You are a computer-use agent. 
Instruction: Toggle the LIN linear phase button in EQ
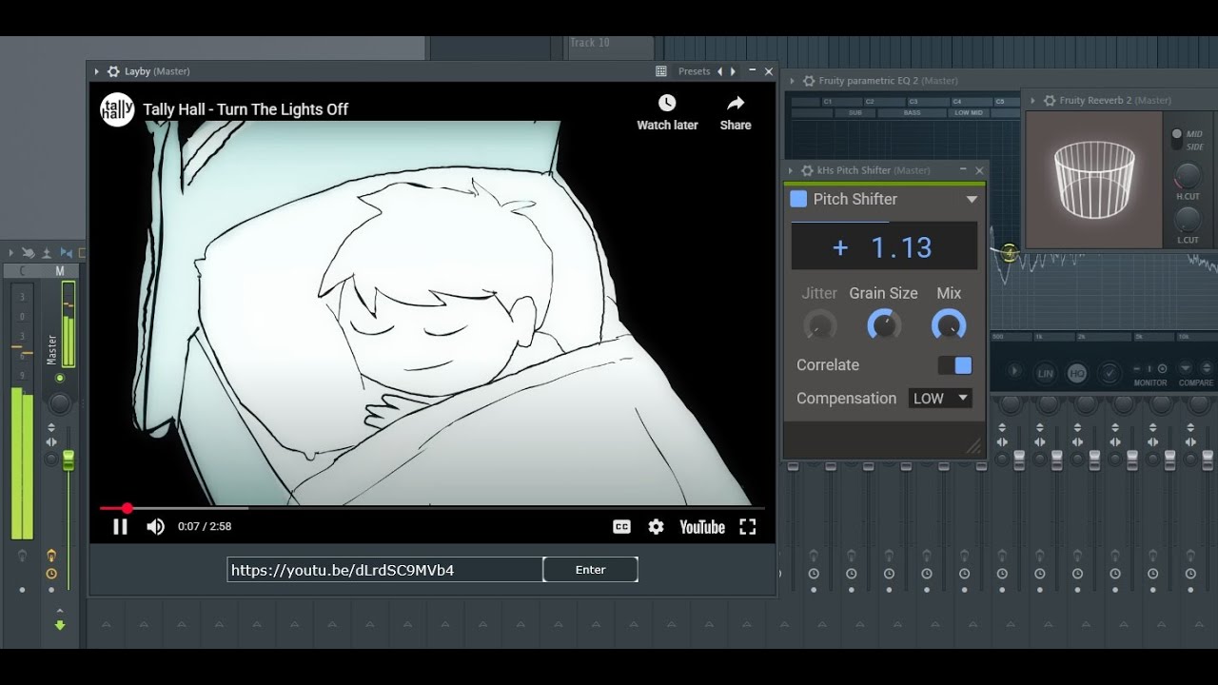click(1045, 373)
